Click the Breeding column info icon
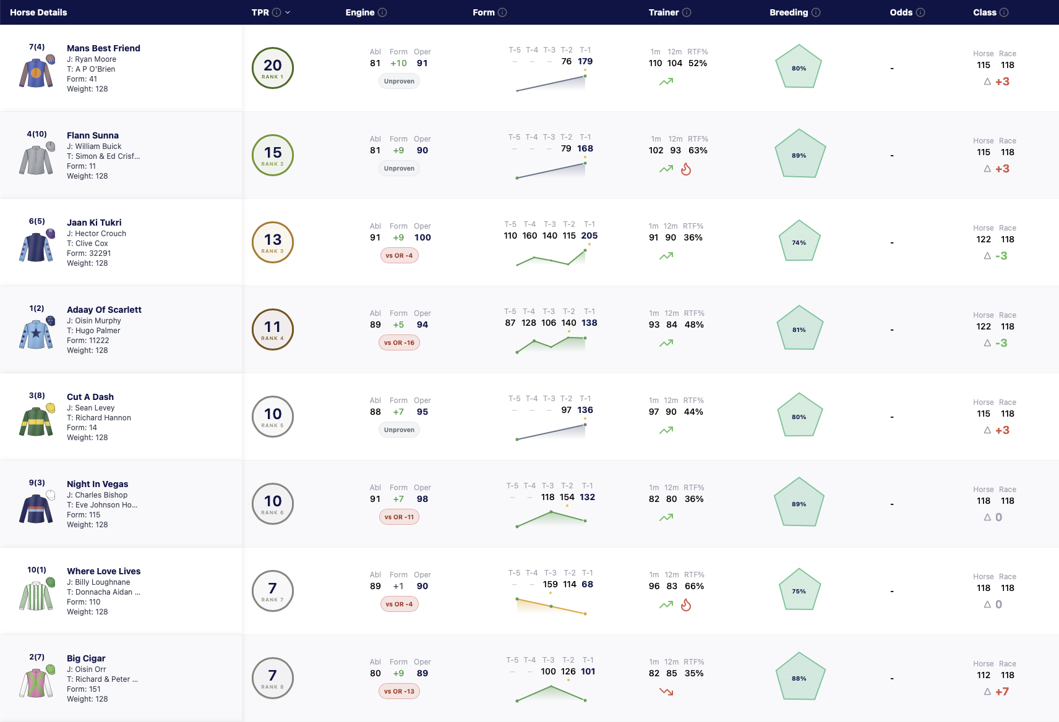The width and height of the screenshot is (1059, 722). (x=816, y=12)
